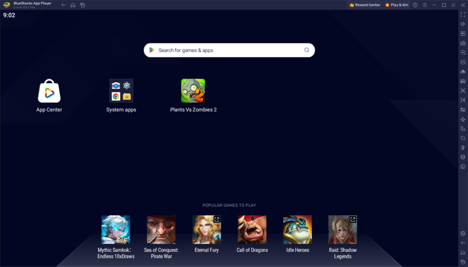Focus the Search for games & apps field
This screenshot has height=267, width=468.
[x=229, y=50]
